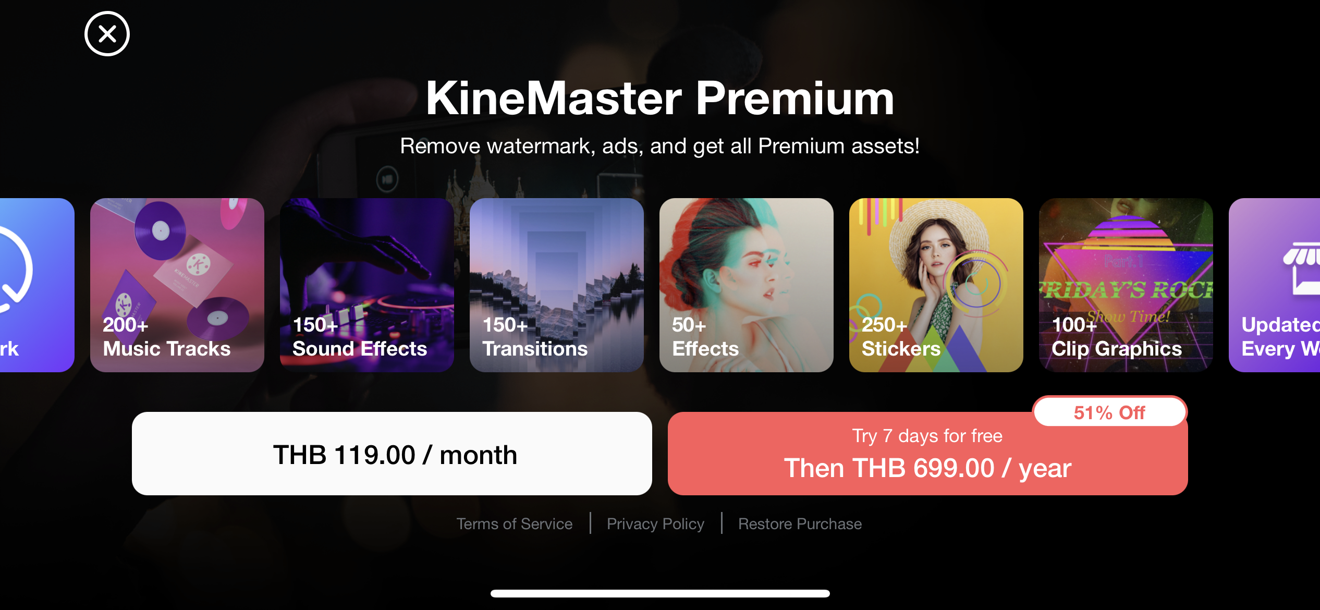The height and width of the screenshot is (610, 1320).
Task: Tap the 51% Off badge
Action: click(1110, 412)
